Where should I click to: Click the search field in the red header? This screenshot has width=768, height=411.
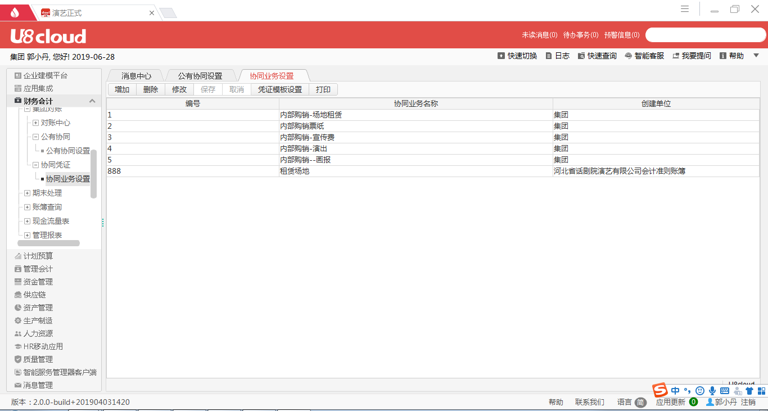coord(705,35)
